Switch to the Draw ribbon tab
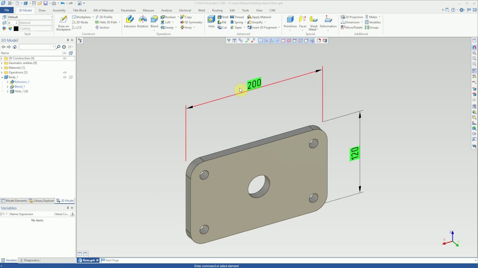This screenshot has height=268, width=478. 42,10
